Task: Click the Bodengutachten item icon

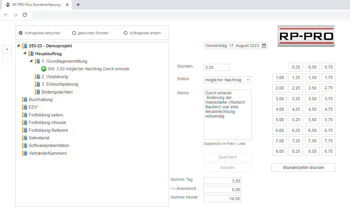Action: click(37, 92)
